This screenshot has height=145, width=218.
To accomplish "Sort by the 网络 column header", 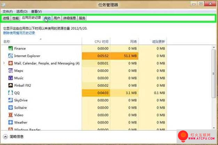I will pyautogui.click(x=124, y=41).
